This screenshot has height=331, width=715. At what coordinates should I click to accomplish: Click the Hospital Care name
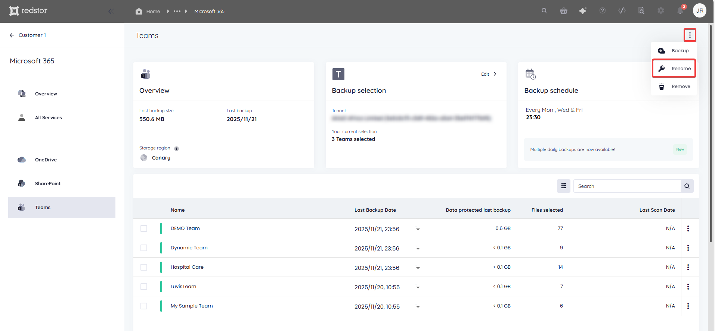coord(187,267)
